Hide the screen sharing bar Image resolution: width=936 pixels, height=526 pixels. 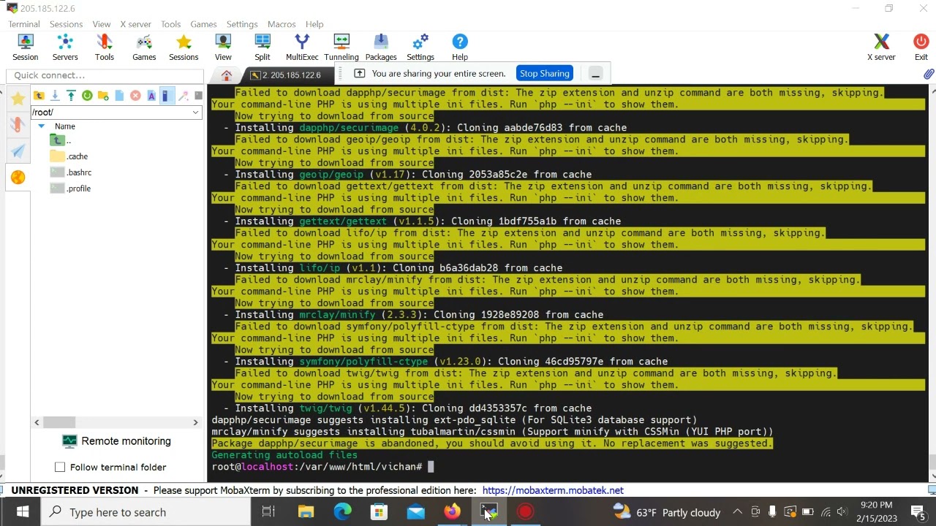coord(595,74)
